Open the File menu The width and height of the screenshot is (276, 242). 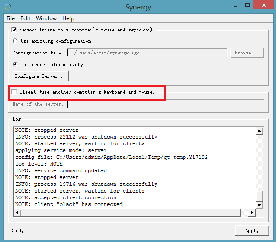10,18
